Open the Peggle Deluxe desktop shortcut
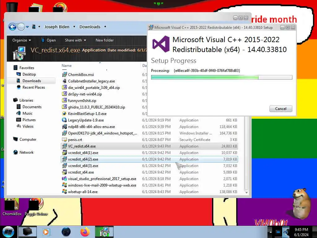 pyautogui.click(x=36, y=207)
